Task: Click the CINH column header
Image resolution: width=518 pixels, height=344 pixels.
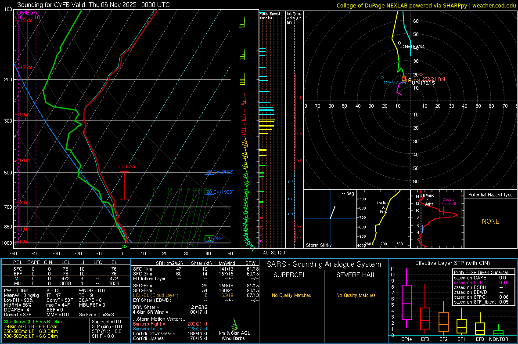Action: pos(50,262)
